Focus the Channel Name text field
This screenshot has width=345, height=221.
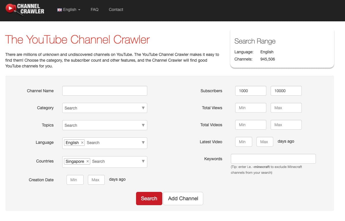click(105, 91)
